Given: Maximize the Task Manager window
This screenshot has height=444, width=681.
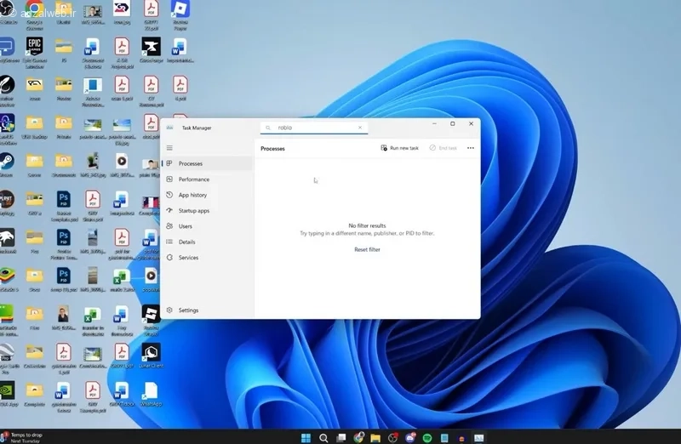Looking at the screenshot, I should click(453, 123).
